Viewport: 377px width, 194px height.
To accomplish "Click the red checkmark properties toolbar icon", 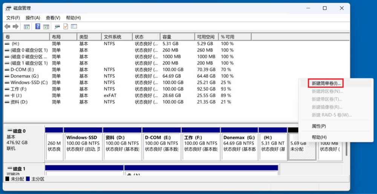I will click(x=66, y=26).
